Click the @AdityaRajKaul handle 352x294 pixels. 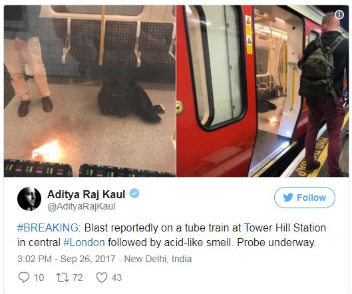[x=81, y=206]
